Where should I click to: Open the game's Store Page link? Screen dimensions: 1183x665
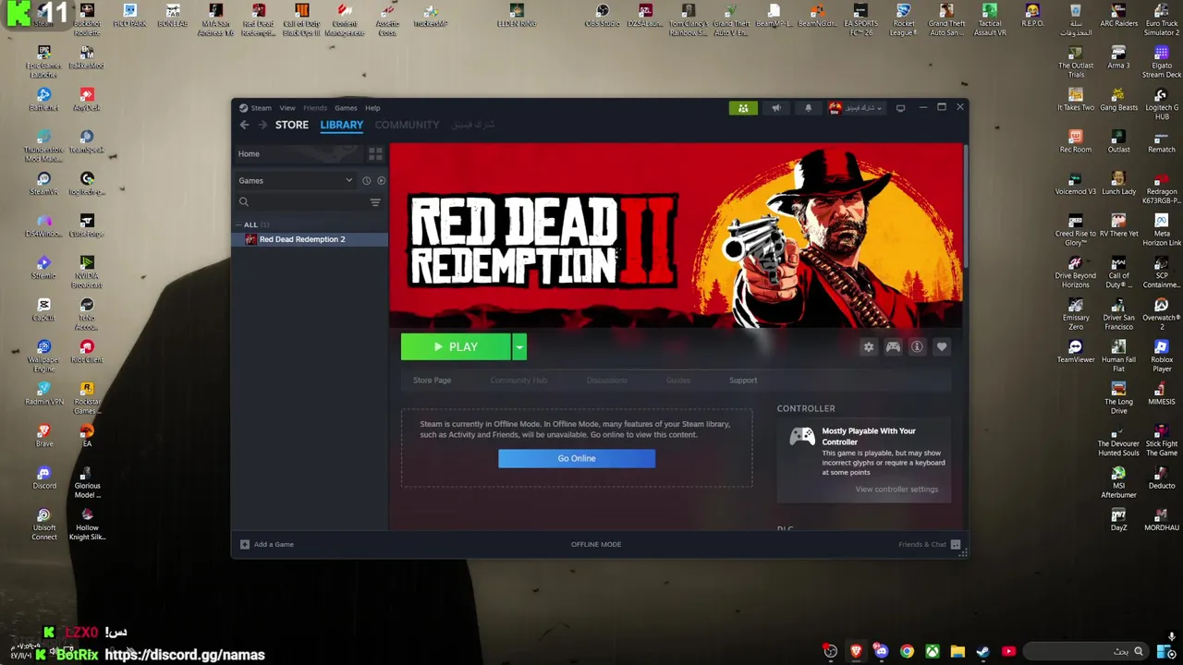point(432,381)
